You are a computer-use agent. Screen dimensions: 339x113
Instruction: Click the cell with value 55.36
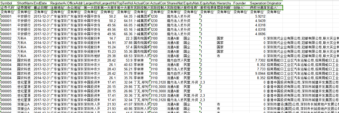point(125,51)
